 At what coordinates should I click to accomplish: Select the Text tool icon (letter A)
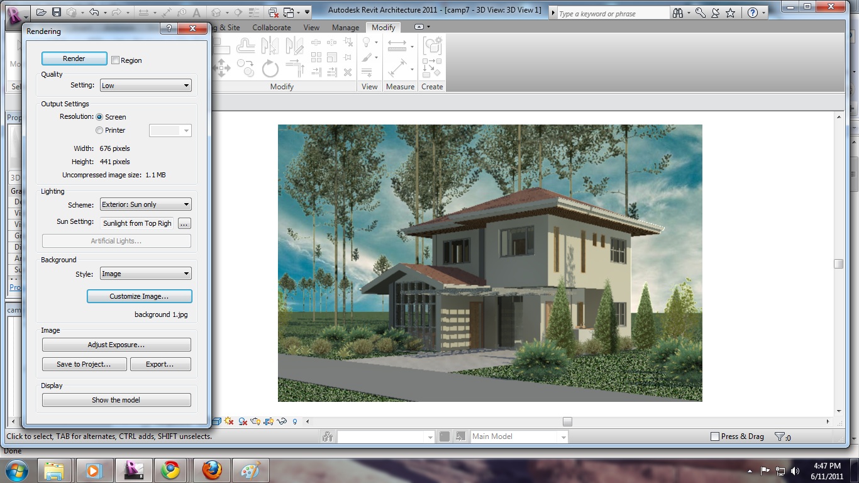(x=197, y=12)
